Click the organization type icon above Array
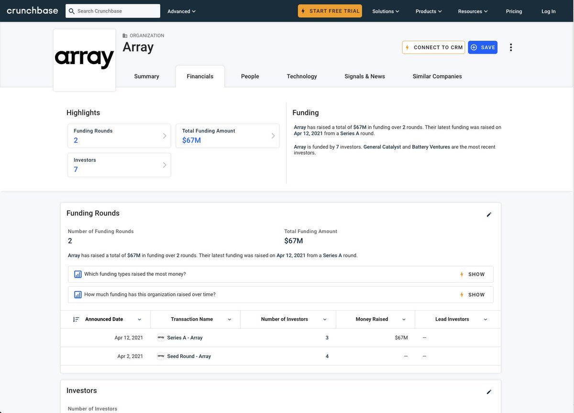Image resolution: width=574 pixels, height=413 pixels. tap(125, 35)
